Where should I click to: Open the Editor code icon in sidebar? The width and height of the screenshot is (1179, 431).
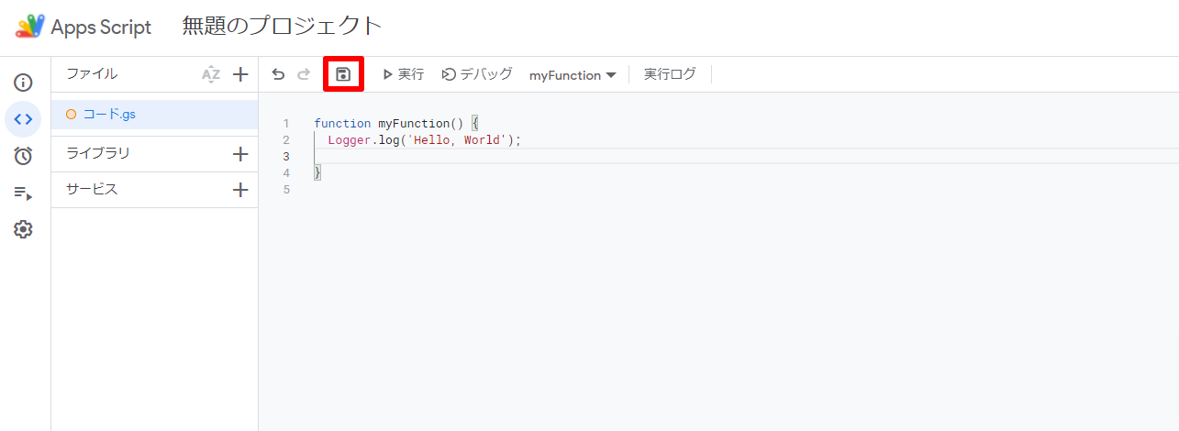23,119
